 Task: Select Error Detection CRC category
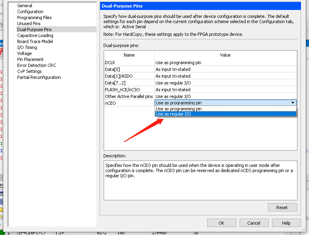point(36,65)
